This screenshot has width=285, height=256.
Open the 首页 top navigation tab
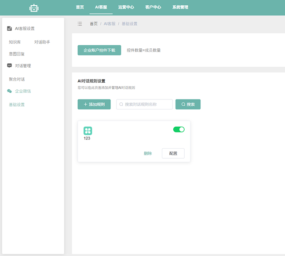click(x=80, y=7)
